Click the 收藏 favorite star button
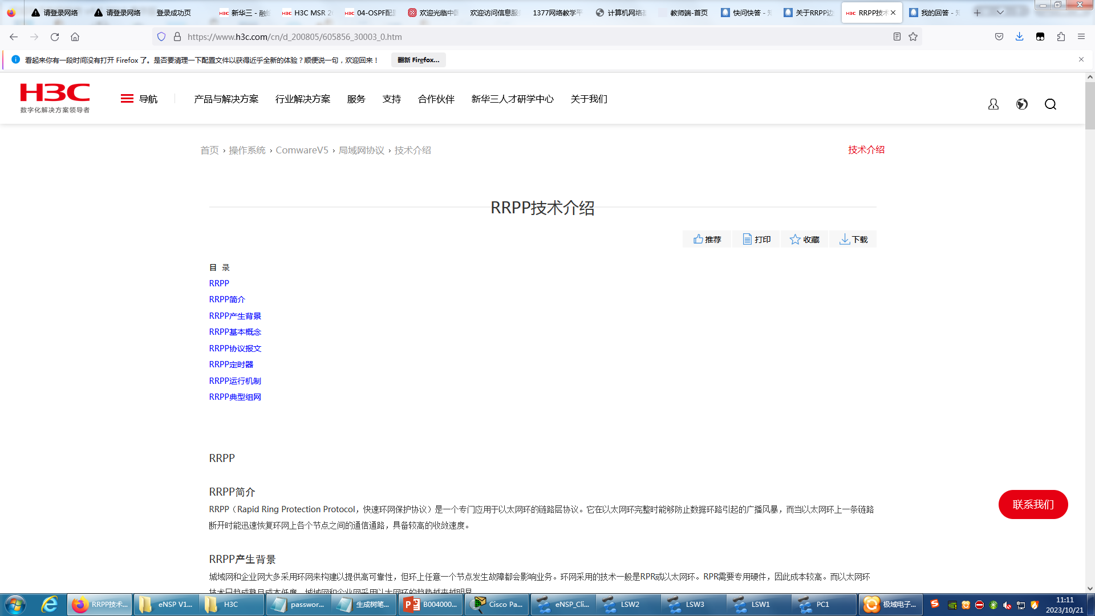 click(804, 240)
